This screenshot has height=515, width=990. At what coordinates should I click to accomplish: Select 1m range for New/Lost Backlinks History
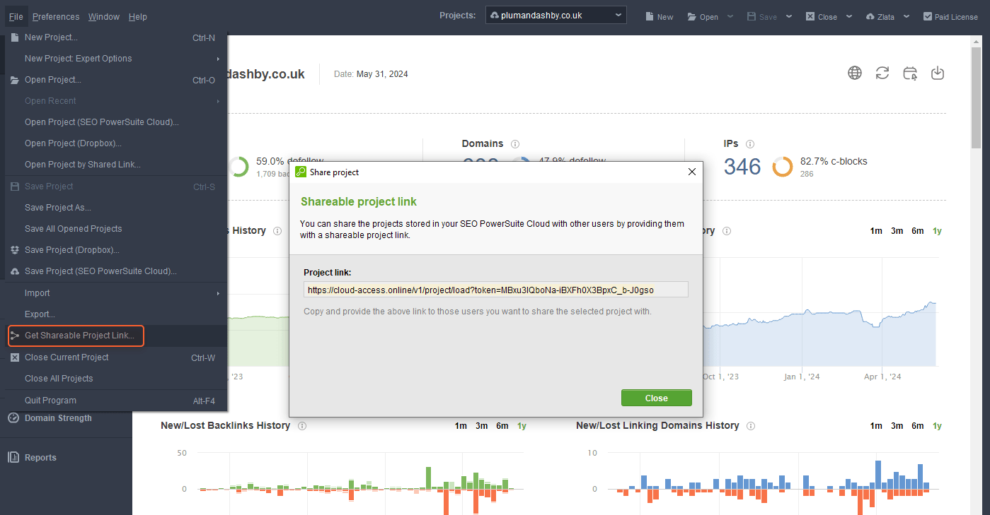point(461,426)
